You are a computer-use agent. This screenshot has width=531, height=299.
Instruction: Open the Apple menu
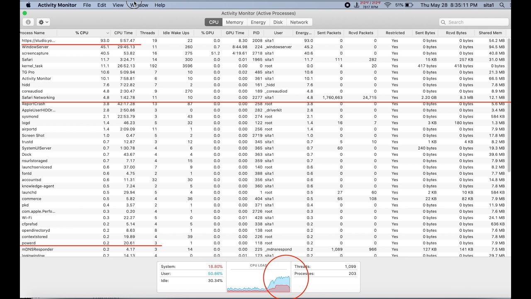(x=28, y=5)
